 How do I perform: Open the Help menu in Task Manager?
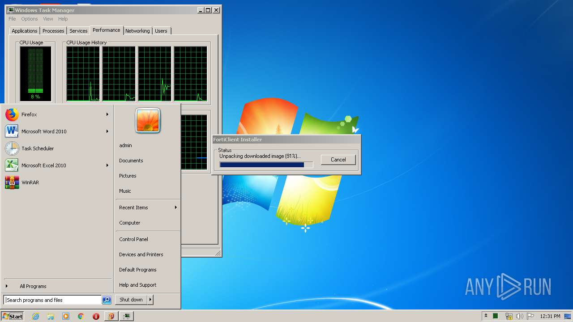point(63,19)
